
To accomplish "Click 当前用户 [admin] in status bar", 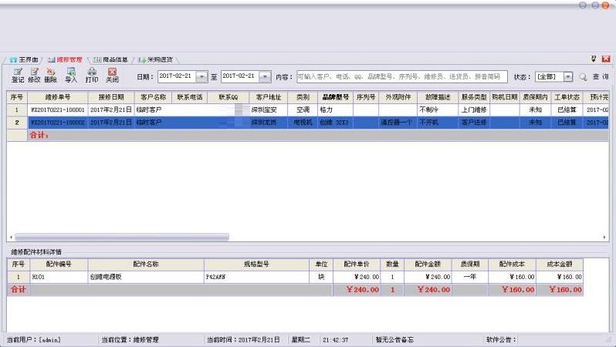I will pos(34,339).
